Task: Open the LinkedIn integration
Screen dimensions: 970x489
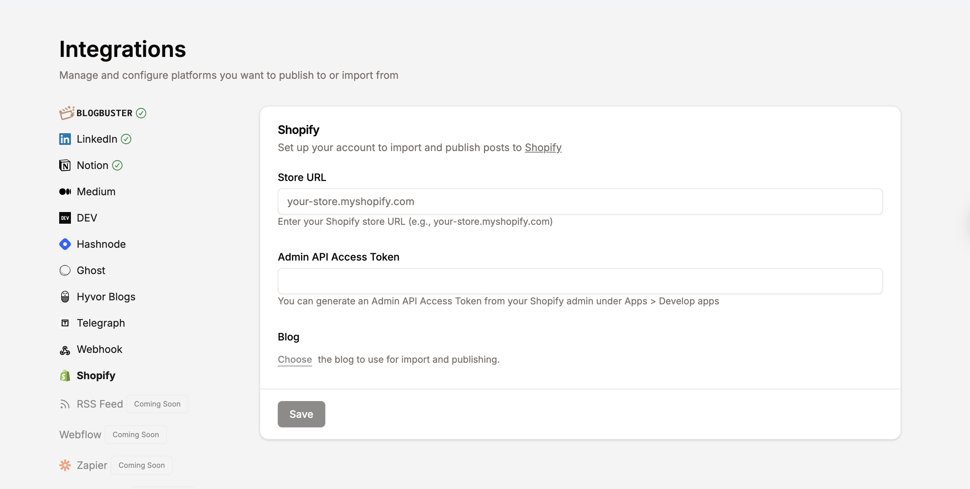Action: click(x=97, y=139)
